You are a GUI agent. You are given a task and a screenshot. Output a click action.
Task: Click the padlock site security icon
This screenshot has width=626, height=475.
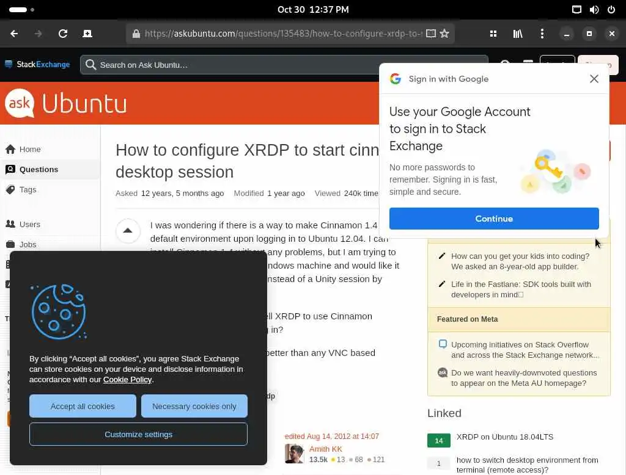point(136,34)
